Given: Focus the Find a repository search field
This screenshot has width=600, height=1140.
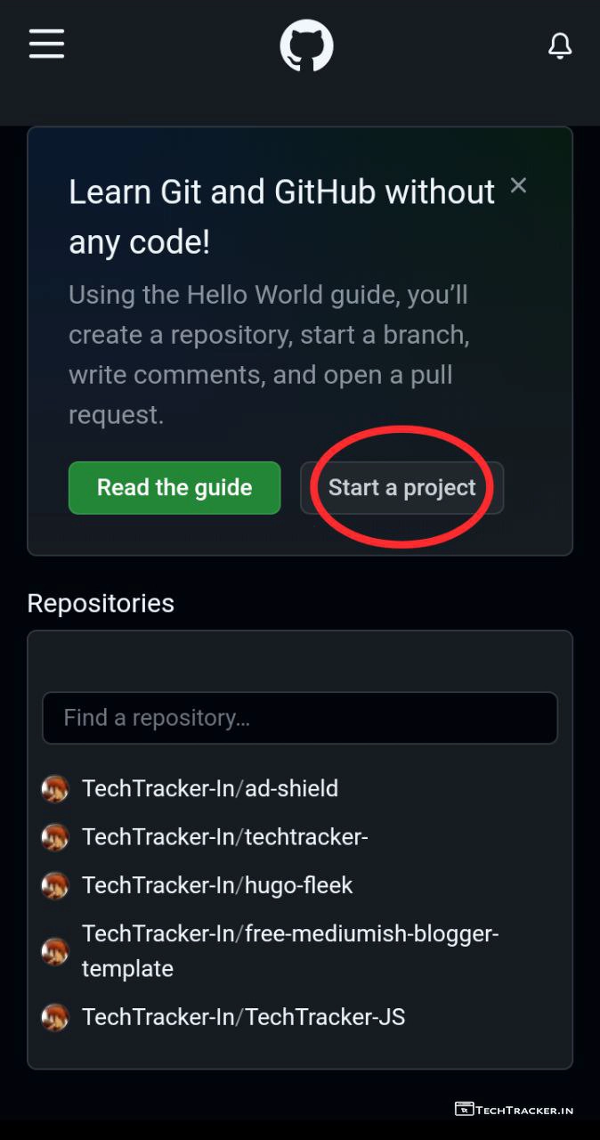Looking at the screenshot, I should point(299,718).
